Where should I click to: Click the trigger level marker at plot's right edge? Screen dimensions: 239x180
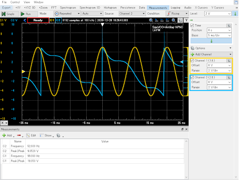182,62
